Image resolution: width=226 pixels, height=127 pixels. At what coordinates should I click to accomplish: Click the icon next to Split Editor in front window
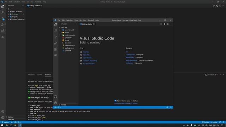point(165,24)
